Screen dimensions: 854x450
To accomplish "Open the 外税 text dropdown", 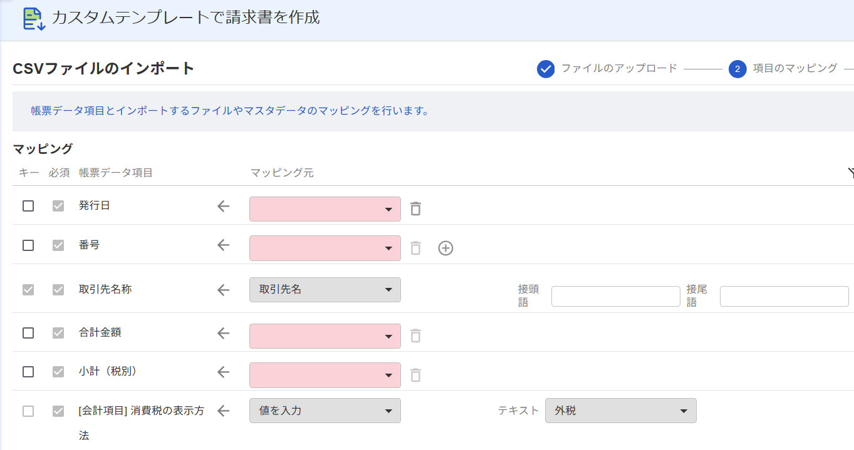I will click(621, 411).
